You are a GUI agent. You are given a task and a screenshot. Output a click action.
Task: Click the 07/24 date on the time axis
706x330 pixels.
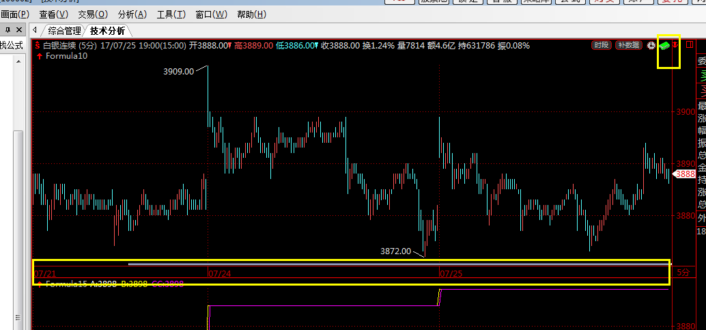click(218, 273)
